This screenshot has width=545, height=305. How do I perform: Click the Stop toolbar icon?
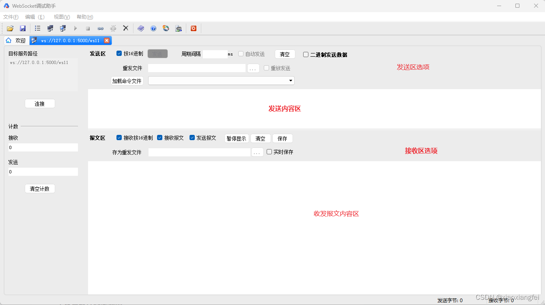pyautogui.click(x=88, y=28)
